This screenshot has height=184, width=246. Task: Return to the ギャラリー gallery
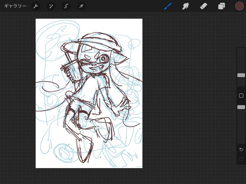click(15, 6)
